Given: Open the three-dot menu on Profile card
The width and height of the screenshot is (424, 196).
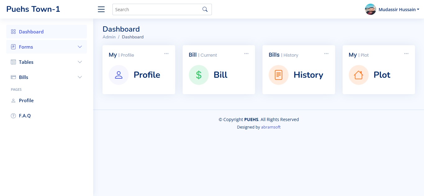Looking at the screenshot, I should click(166, 54).
